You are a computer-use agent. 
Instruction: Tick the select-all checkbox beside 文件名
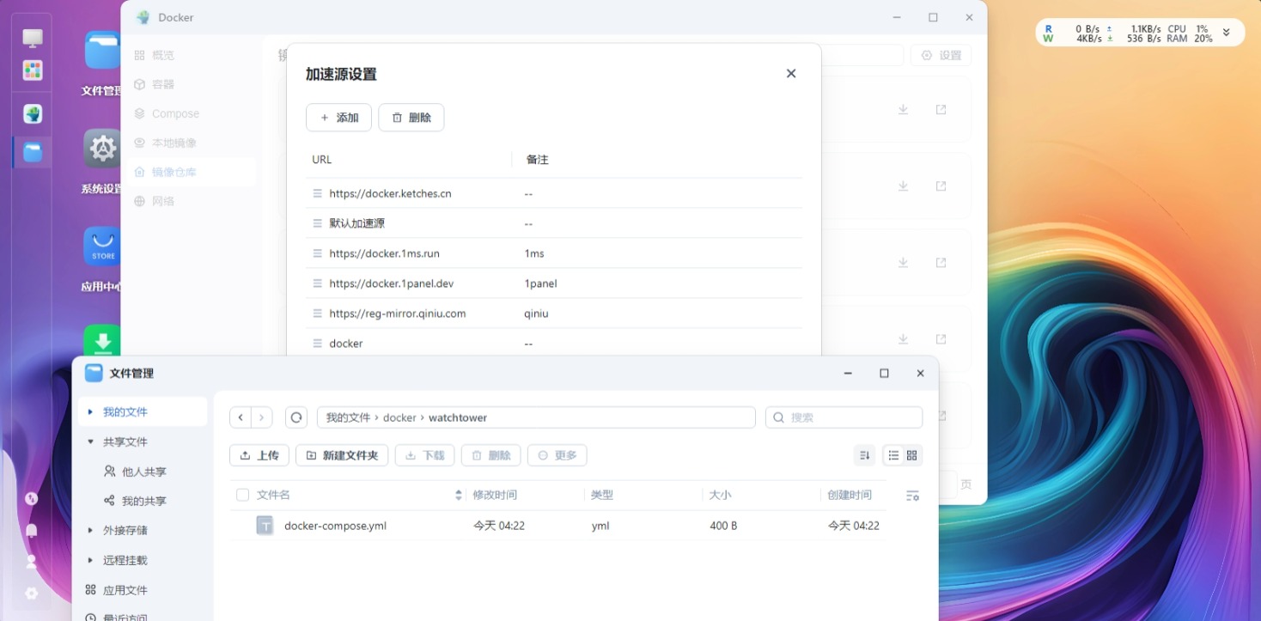coord(242,495)
